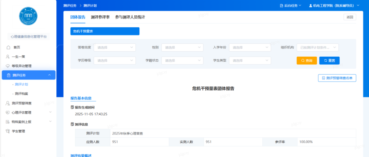Switch to the 测评参评率 tab
The width and height of the screenshot is (369, 157).
[100, 17]
